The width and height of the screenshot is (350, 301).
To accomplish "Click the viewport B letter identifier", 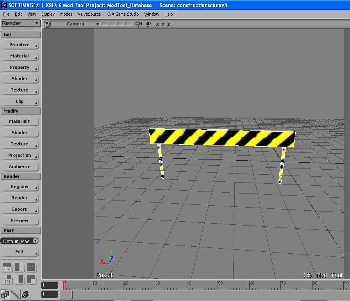I will 46,24.
